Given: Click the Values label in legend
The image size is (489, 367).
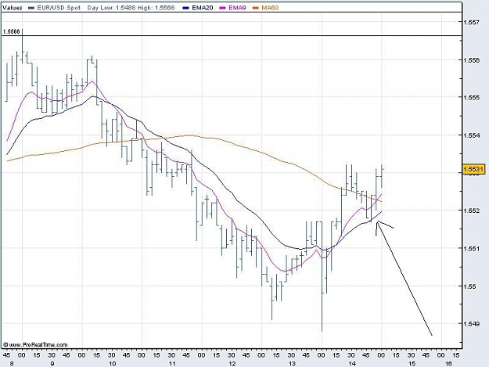Looking at the screenshot, I should (13, 8).
